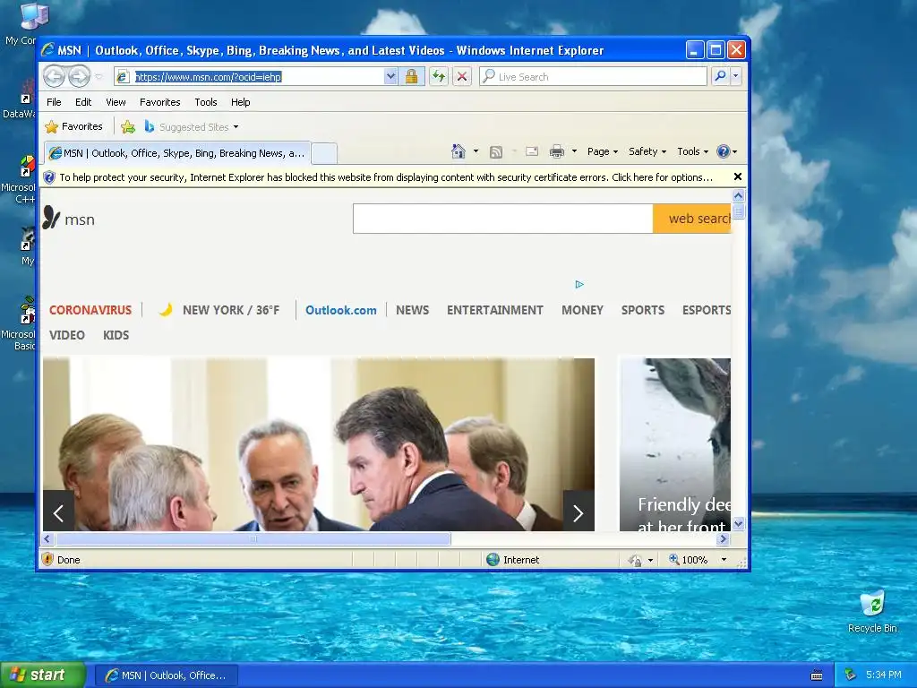
Task: Open the MONEY section link
Action: (582, 310)
